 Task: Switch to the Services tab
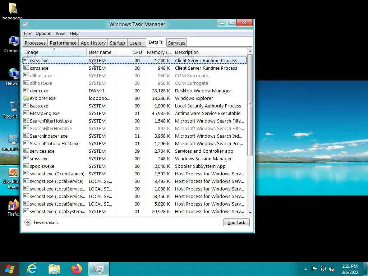coord(176,43)
